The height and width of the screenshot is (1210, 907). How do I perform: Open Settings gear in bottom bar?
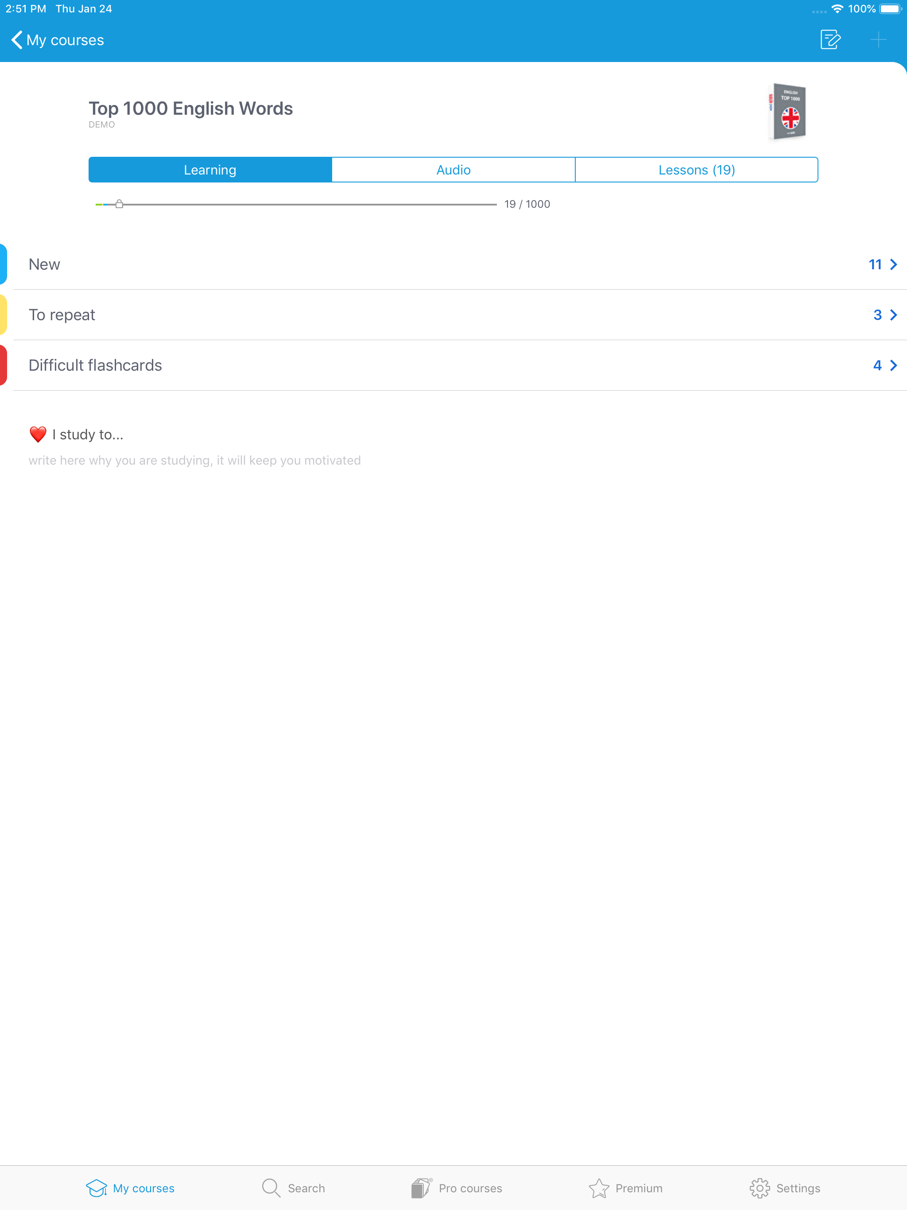pyautogui.click(x=784, y=1187)
